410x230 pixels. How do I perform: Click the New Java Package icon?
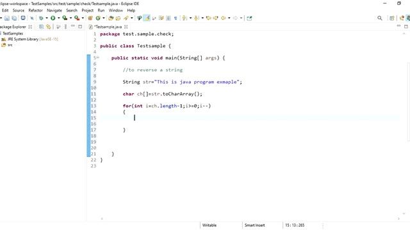coord(90,18)
